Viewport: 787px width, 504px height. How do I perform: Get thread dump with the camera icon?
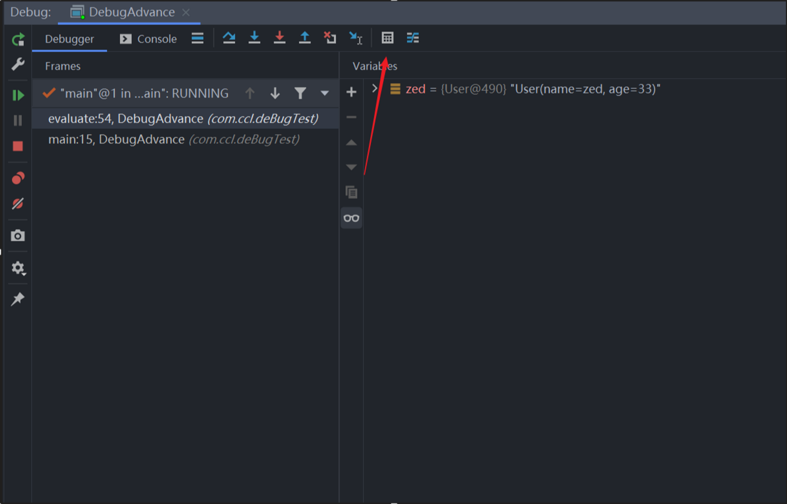tap(18, 236)
